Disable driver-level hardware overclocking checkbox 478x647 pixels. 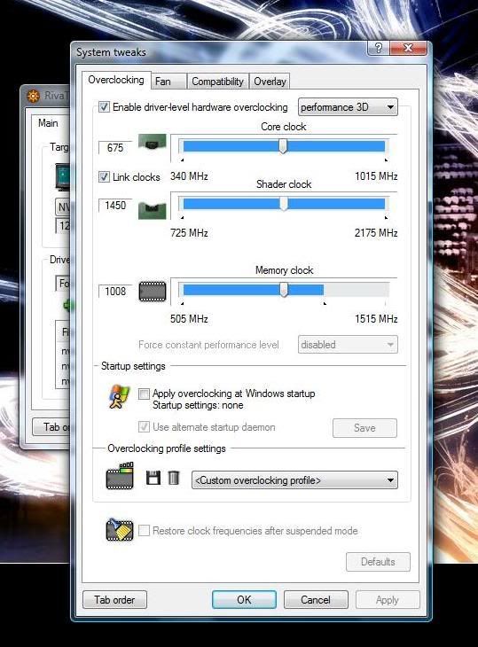(x=104, y=107)
